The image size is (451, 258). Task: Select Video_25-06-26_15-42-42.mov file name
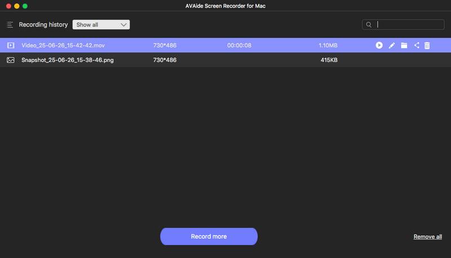(x=63, y=46)
